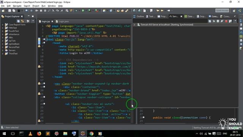The width and height of the screenshot is (243, 137).
Task: Click the Quick Access search field
Action: click(222, 11)
